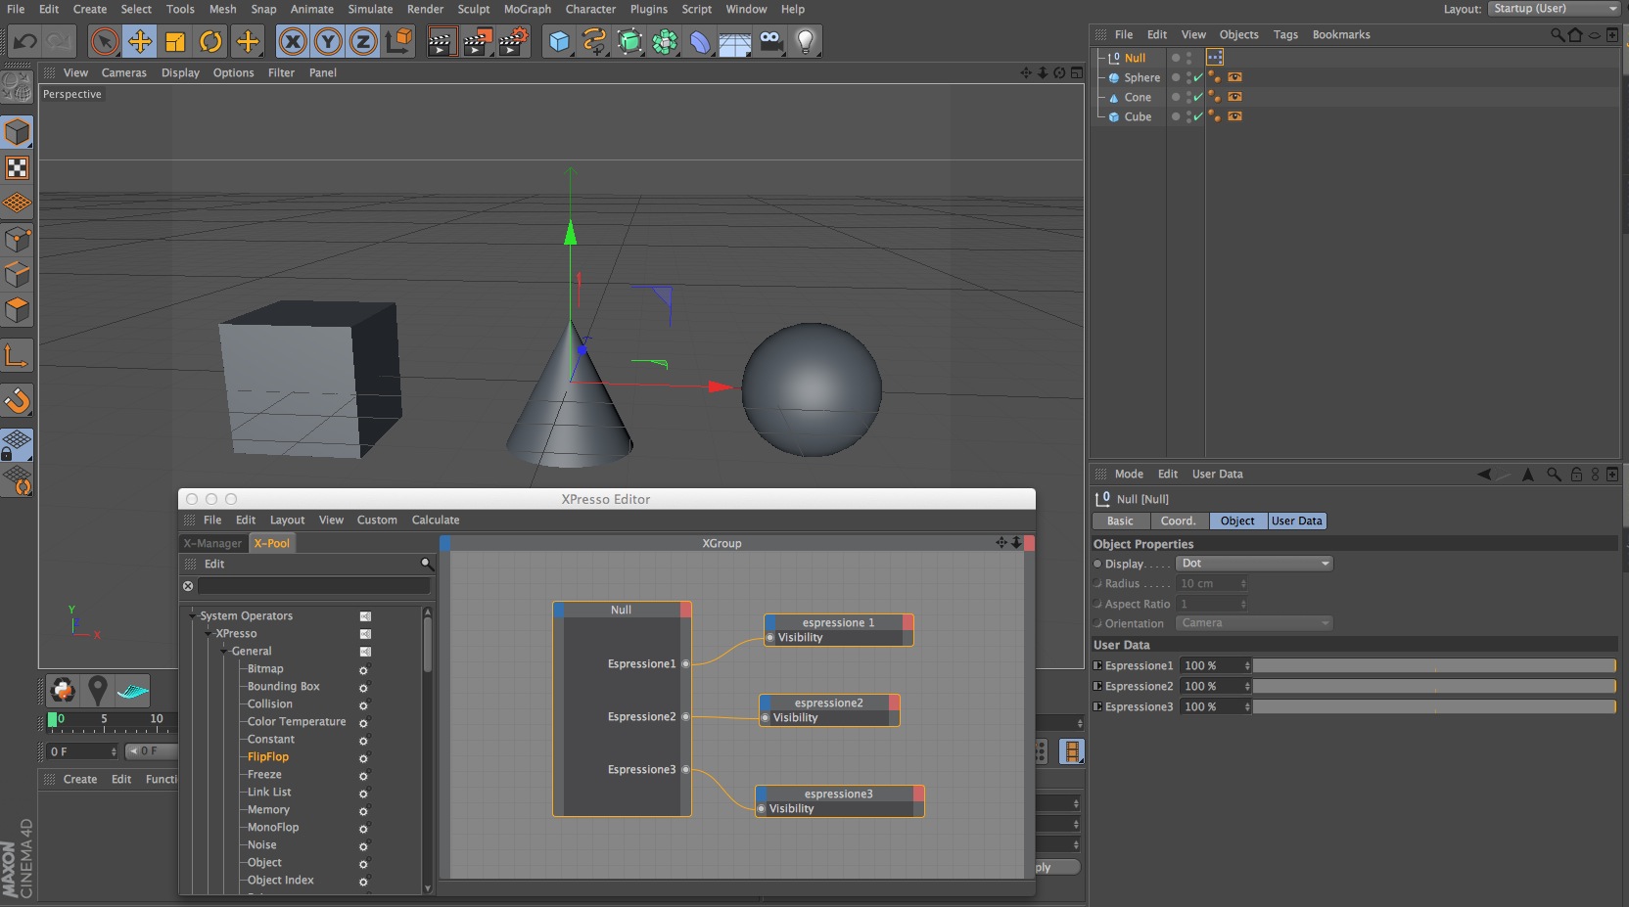Open the MoGraph menu

pyautogui.click(x=527, y=9)
